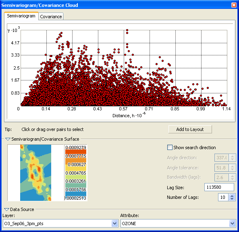Click the Lag Size input field

(219, 187)
